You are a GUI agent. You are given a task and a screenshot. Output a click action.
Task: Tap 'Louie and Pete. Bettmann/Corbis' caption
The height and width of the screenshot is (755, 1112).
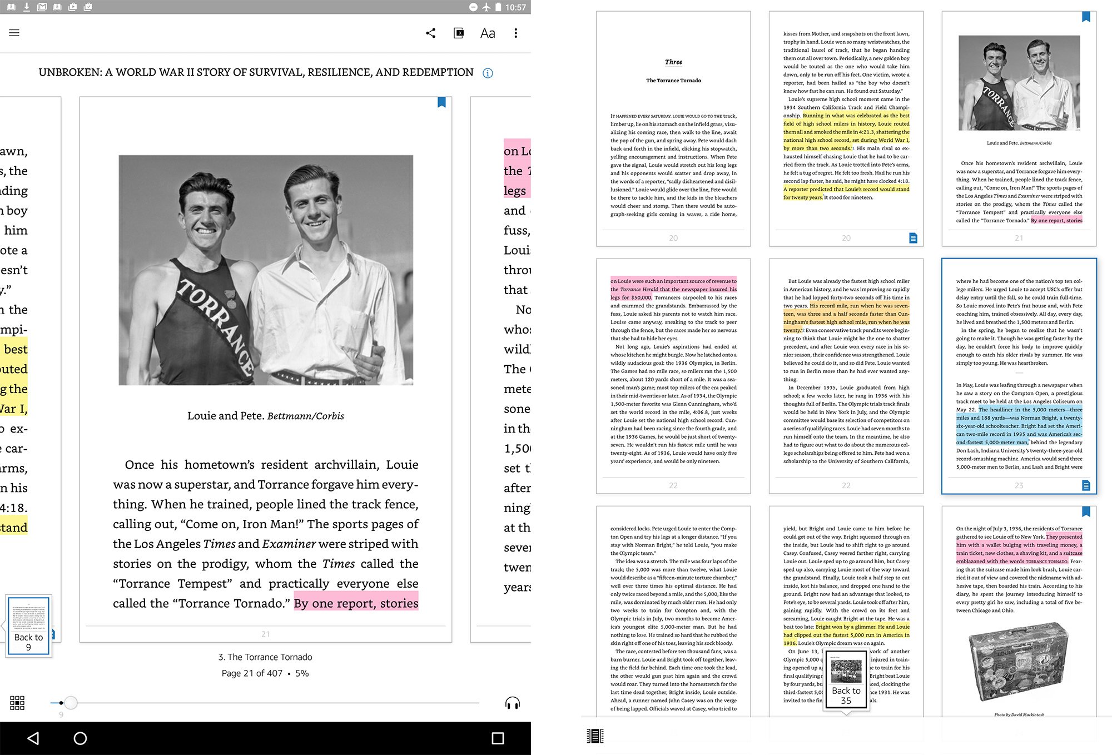click(x=266, y=416)
